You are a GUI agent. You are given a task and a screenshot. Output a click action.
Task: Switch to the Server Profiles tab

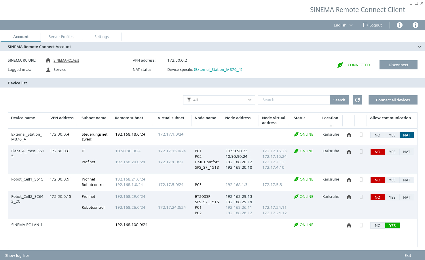(61, 37)
